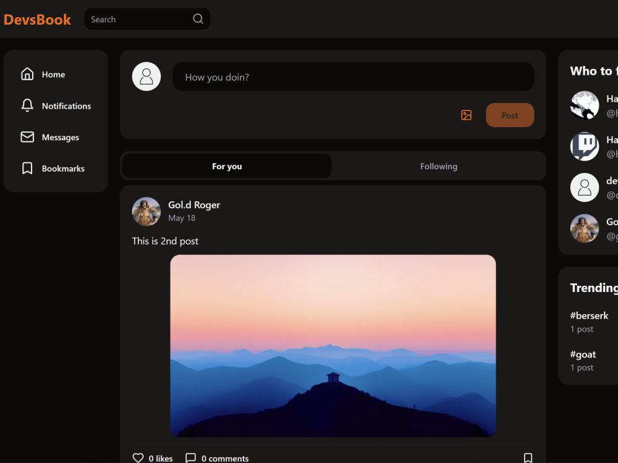Switch to the For you tab
This screenshot has height=463, width=618.
click(227, 166)
